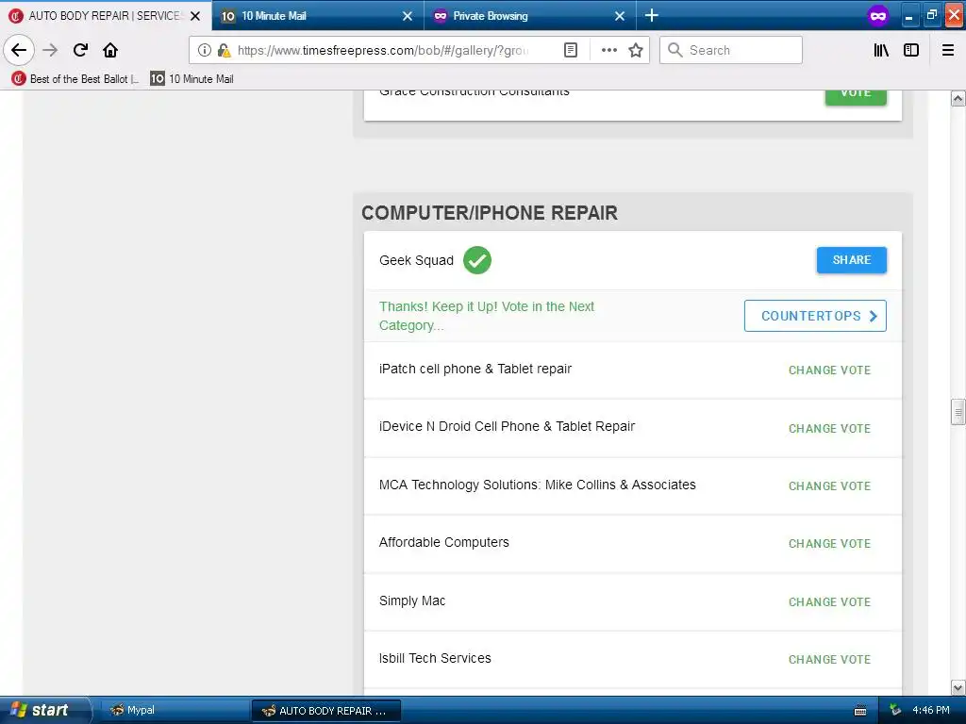Select the AUTO BODY REPAIR tab
The image size is (966, 724).
[106, 15]
